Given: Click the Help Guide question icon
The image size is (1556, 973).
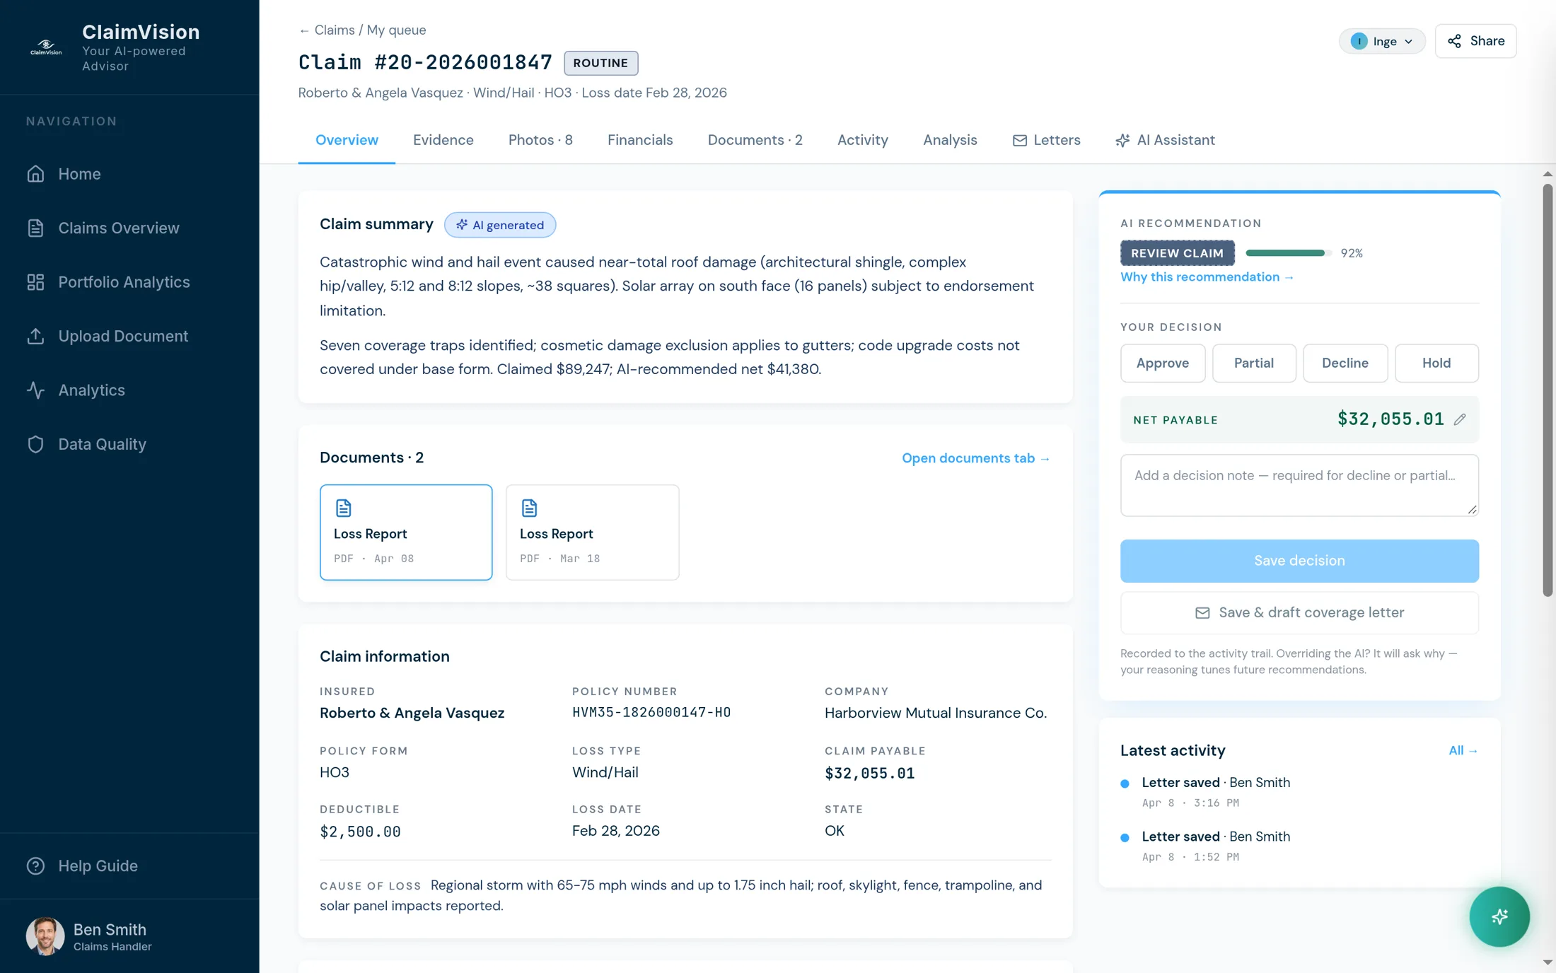Looking at the screenshot, I should click(x=35, y=866).
